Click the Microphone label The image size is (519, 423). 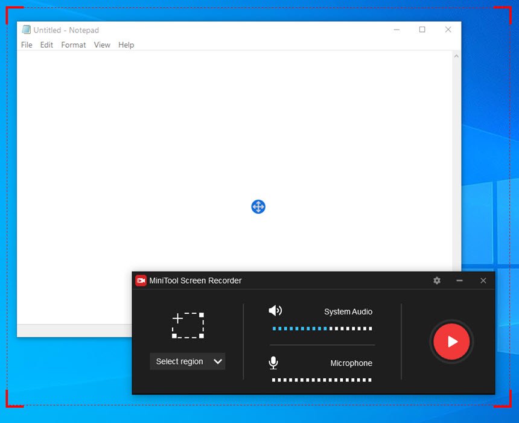point(351,363)
